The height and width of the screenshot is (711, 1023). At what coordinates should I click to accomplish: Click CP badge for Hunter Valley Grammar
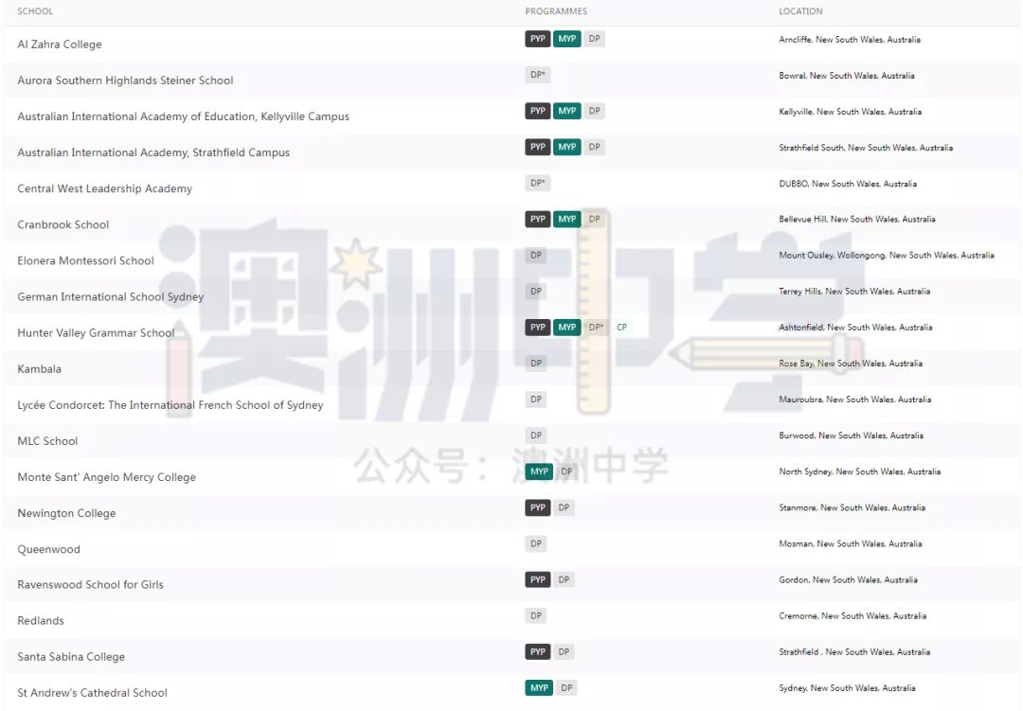pos(621,328)
